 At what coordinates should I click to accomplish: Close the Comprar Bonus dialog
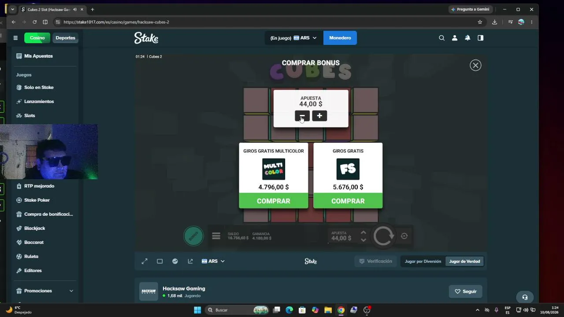coord(475,65)
